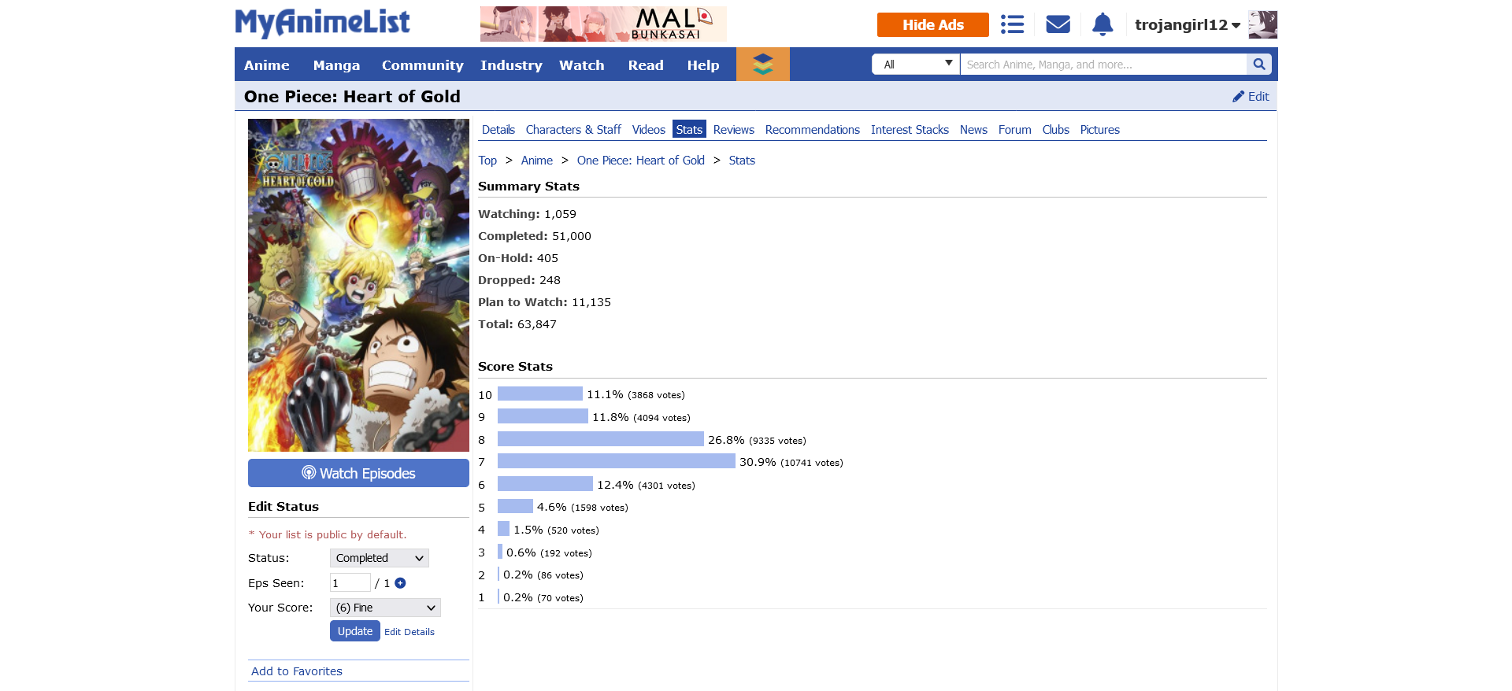Click the Top breadcrumb link
The image size is (1512, 691).
(487, 161)
